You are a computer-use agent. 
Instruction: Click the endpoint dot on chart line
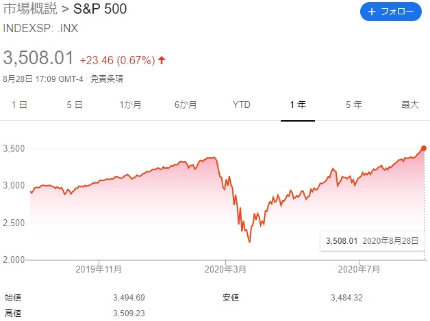[x=424, y=148]
